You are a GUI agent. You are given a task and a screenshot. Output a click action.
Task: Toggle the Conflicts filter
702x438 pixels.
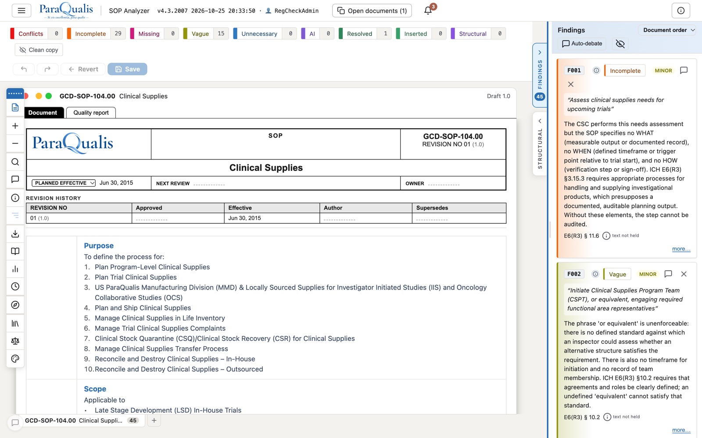point(36,34)
